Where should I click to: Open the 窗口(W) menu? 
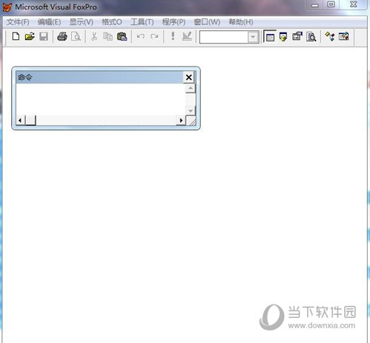click(207, 22)
